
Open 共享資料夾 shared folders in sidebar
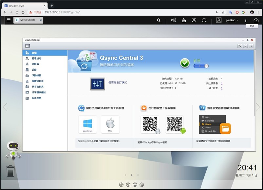tap(45, 87)
